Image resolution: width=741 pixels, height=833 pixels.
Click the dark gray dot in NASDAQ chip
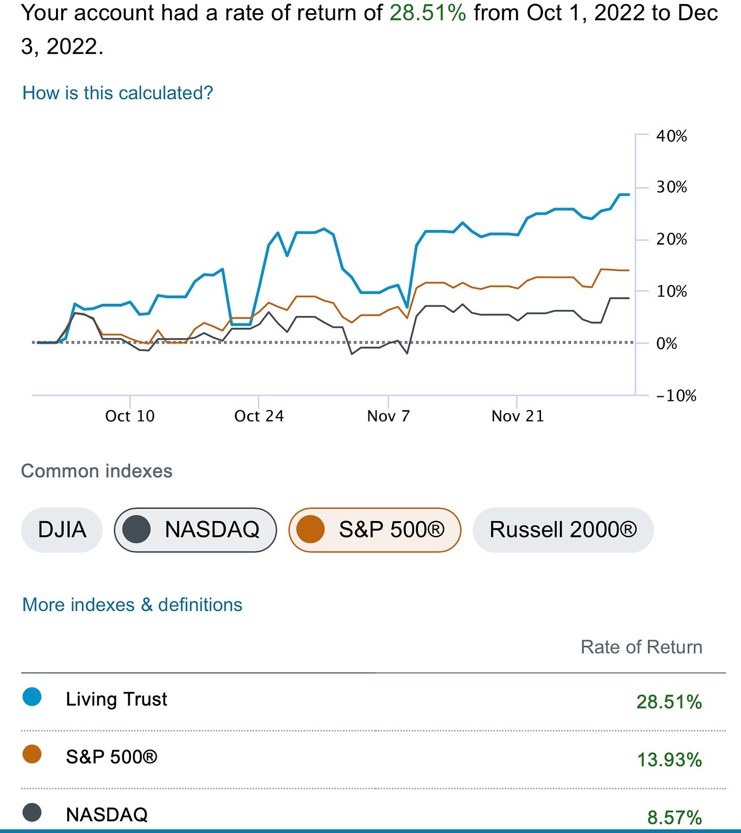136,530
